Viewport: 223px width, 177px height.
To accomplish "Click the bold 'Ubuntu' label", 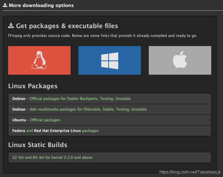I will coord(19,120).
